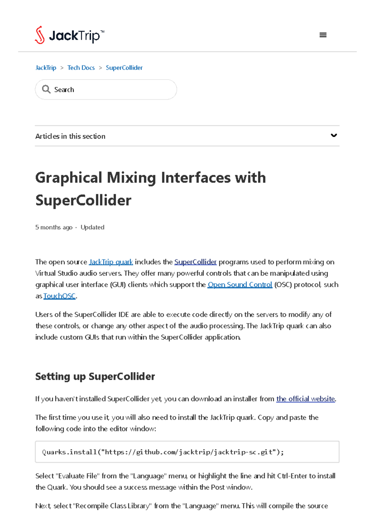This screenshot has width=374, height=530.
Task: Click the Updated timestamp text
Action: tap(93, 227)
